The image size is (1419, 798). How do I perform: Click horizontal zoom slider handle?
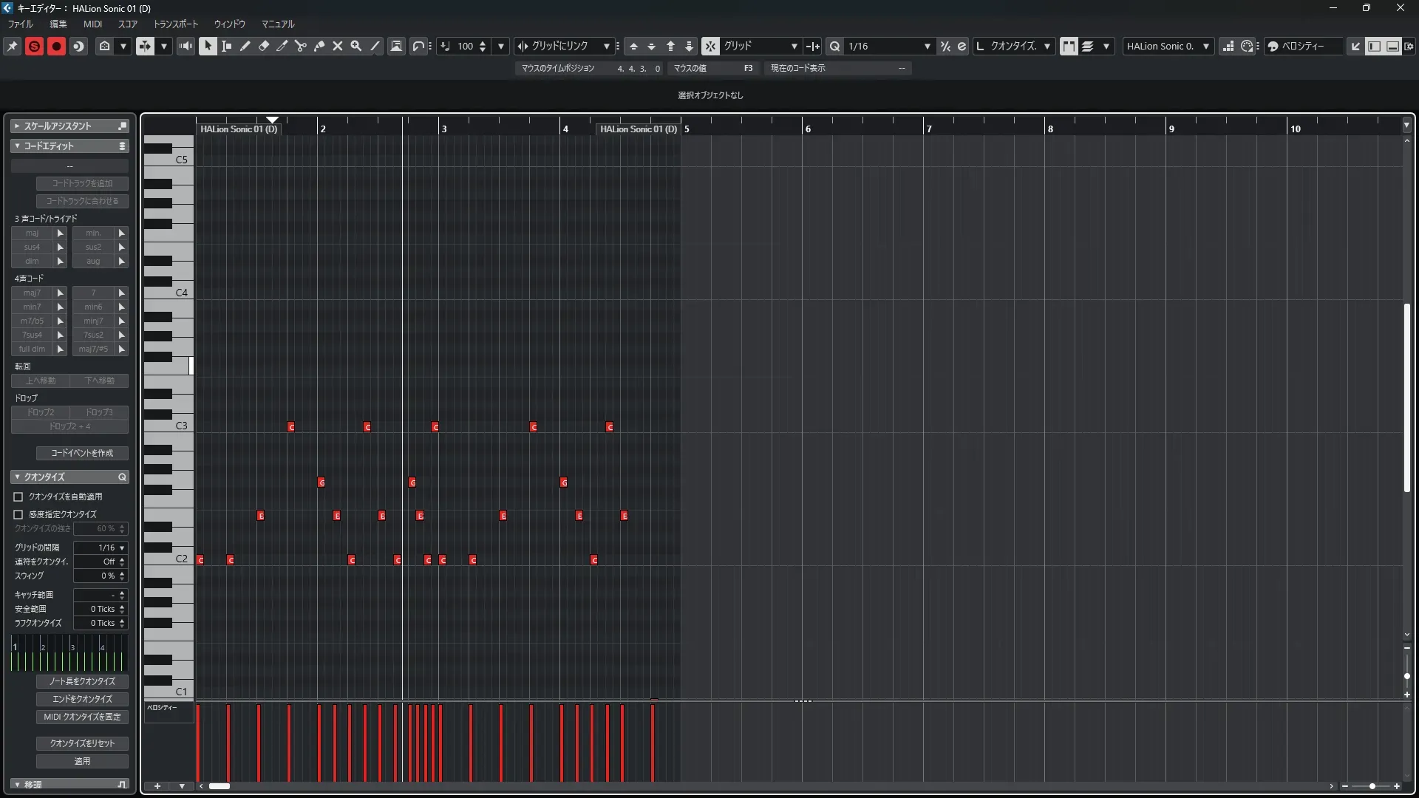(x=1372, y=786)
